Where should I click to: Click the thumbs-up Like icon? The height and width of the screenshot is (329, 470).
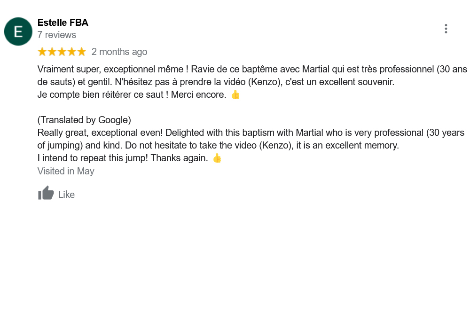pyautogui.click(x=46, y=193)
